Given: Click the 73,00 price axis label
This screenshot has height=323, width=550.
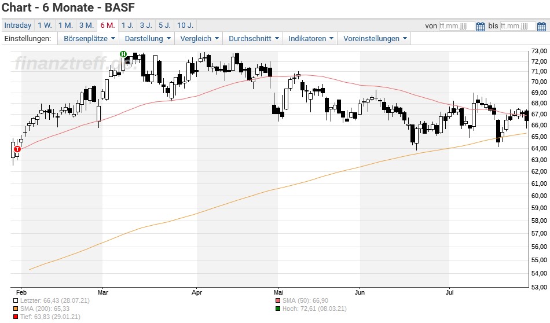Looking at the screenshot, I should tap(539, 51).
